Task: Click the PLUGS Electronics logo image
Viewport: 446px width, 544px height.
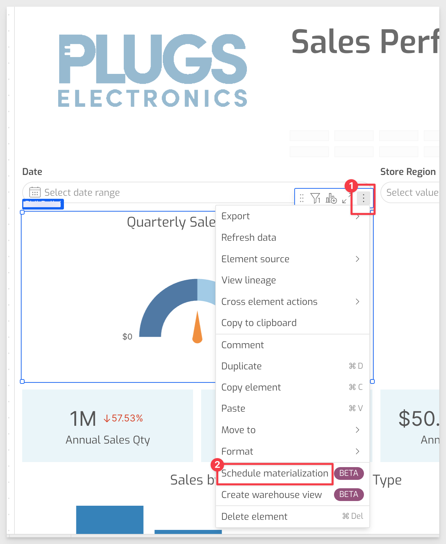Action: (153, 71)
